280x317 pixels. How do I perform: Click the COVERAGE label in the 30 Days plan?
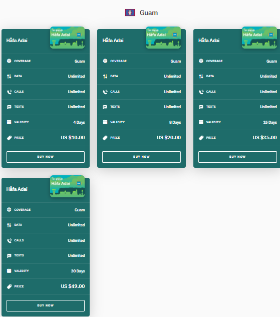(x=23, y=210)
